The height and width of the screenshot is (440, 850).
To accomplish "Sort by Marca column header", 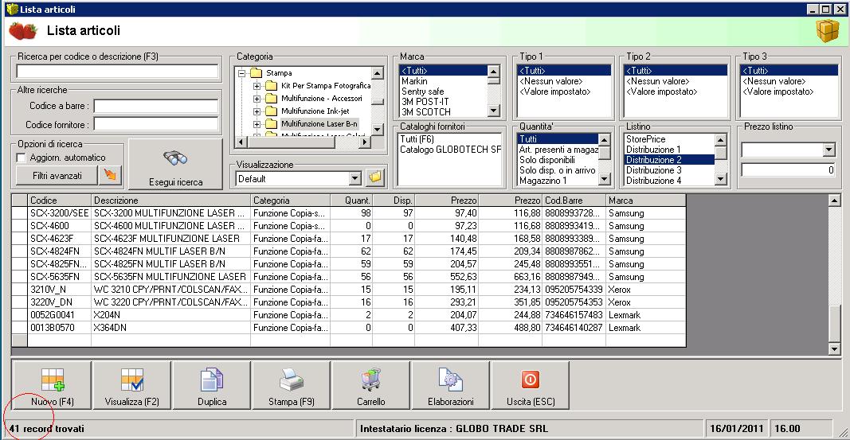I will [645, 201].
